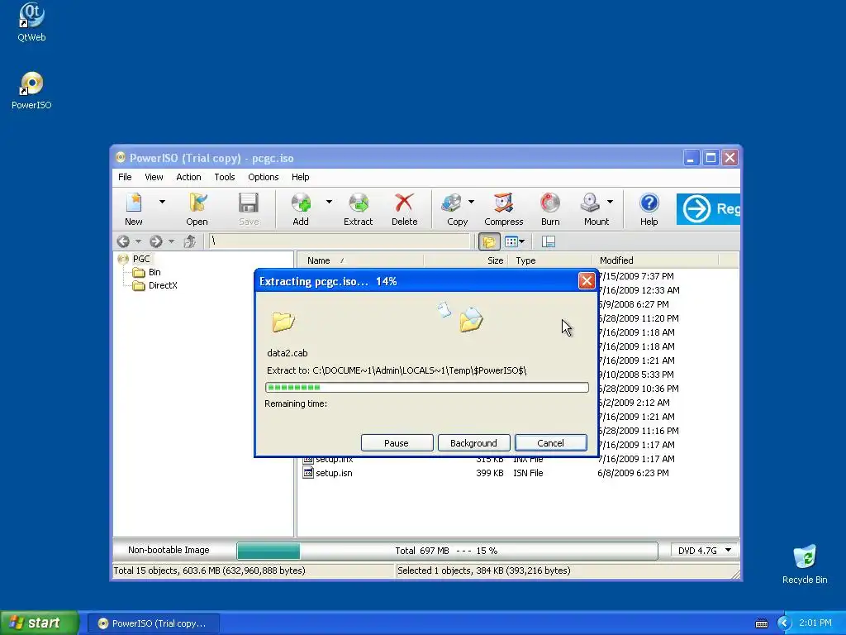The image size is (846, 635).
Task: Toggle the folder tree pane icon
Action: click(x=489, y=242)
